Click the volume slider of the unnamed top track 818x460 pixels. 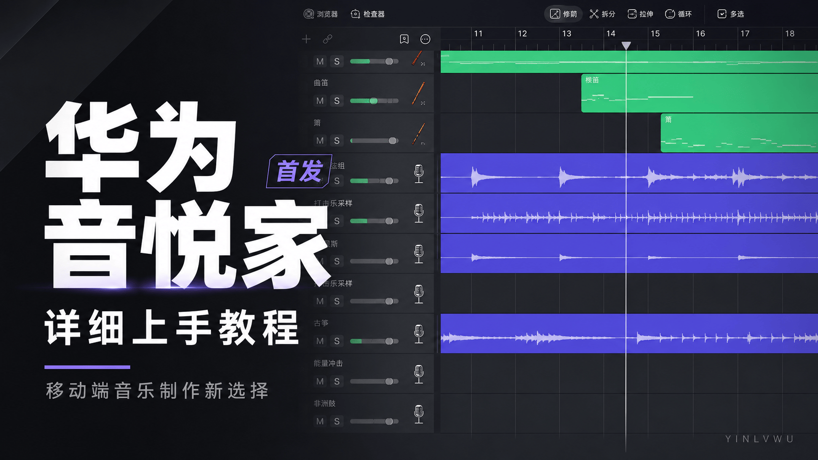374,62
